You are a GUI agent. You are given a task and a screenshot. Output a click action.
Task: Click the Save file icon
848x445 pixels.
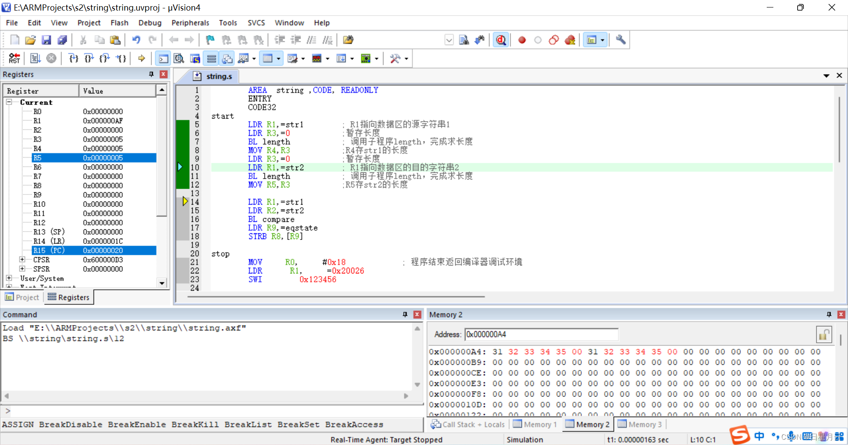[x=46, y=40]
